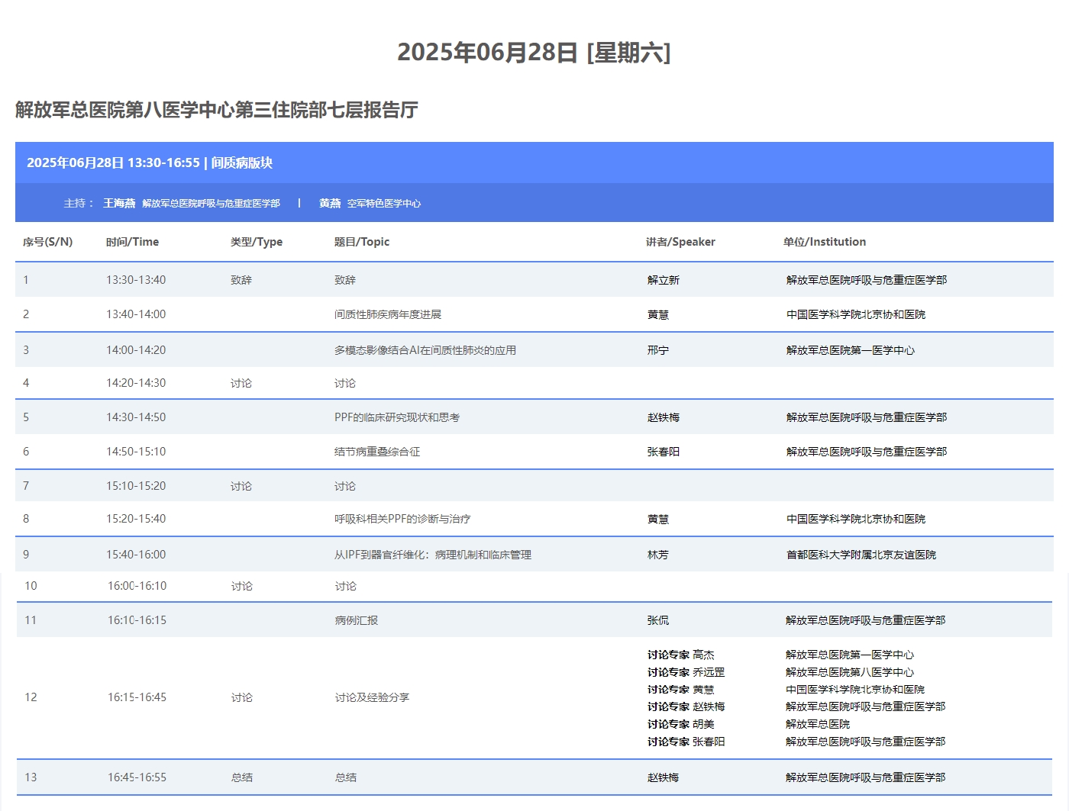
Task: Click discussion expert 胡美
Action: (x=704, y=724)
